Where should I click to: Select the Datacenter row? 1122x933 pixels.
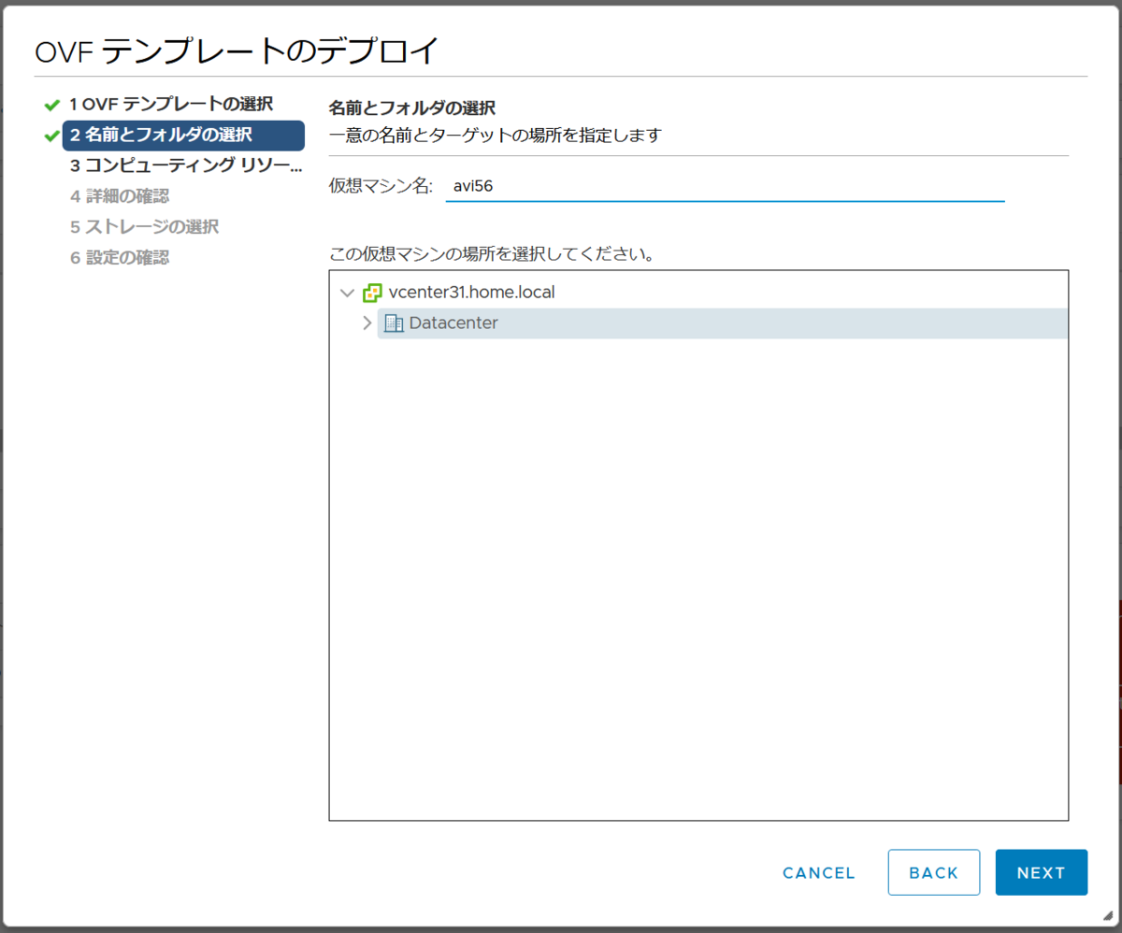tap(722, 323)
